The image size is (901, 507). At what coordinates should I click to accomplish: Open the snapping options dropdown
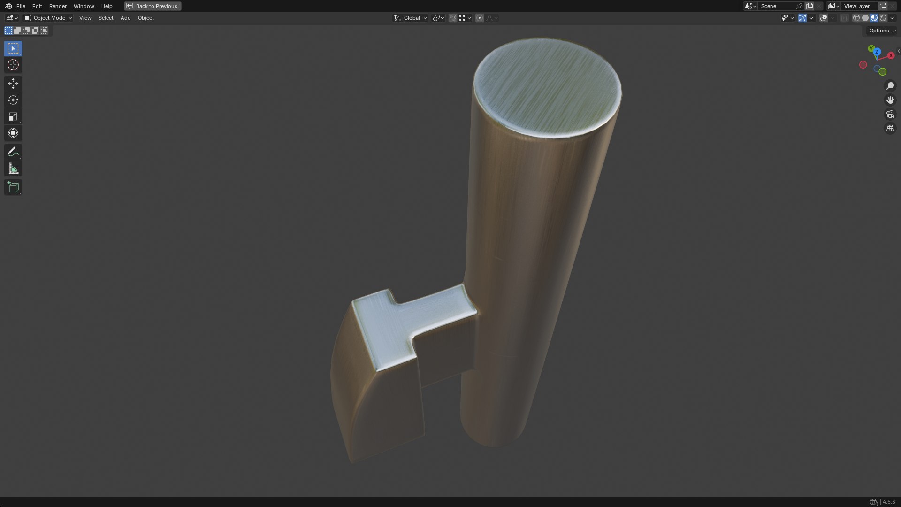pos(465,18)
